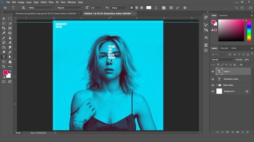The height and width of the screenshot is (142, 254).
Task: Click the white text color swatch
Action: click(x=149, y=8)
